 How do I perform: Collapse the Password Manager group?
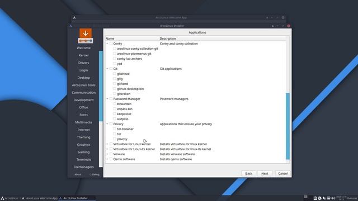coord(107,99)
